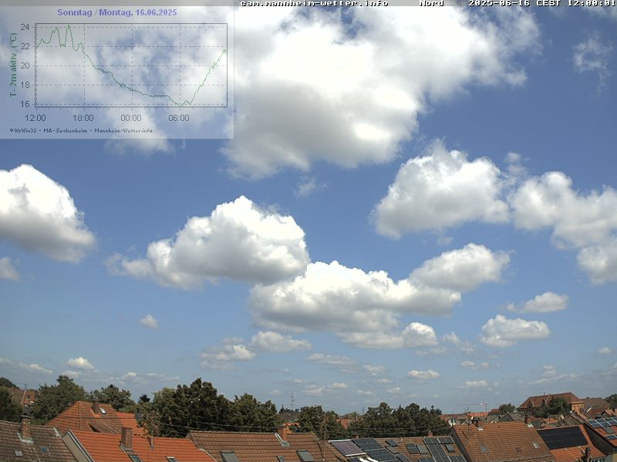Click the 00:00 tick on the temperature chart
617x462 pixels.
pyautogui.click(x=131, y=118)
